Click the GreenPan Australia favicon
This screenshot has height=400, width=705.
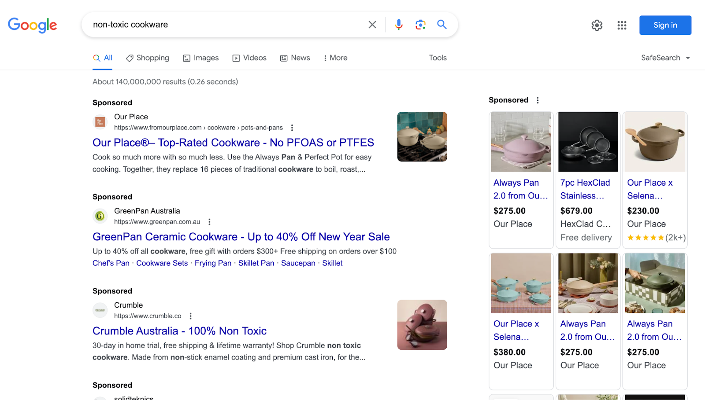[100, 216]
